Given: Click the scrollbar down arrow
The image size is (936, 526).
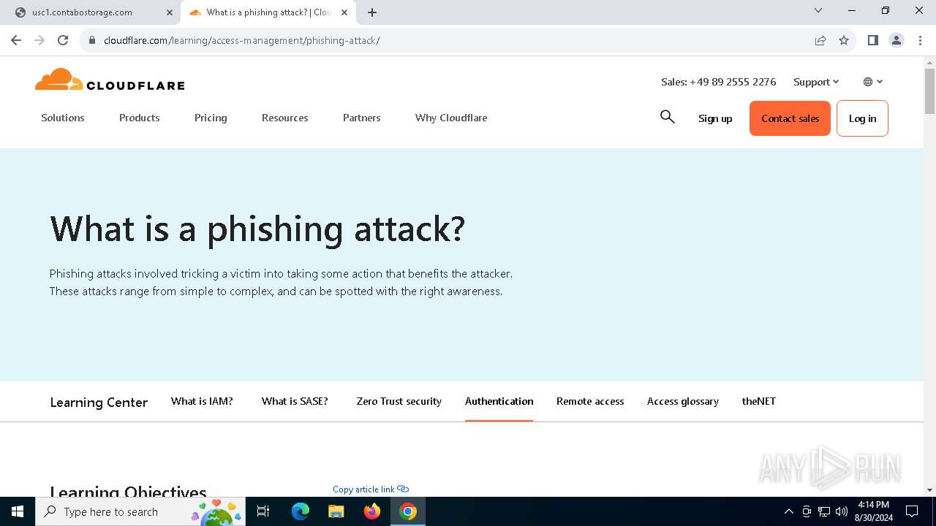Looking at the screenshot, I should pyautogui.click(x=929, y=490).
